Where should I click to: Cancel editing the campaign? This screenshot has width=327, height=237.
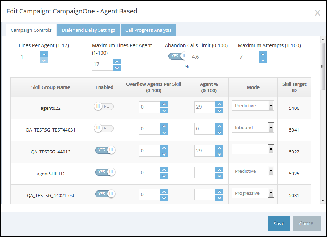[x=307, y=224]
